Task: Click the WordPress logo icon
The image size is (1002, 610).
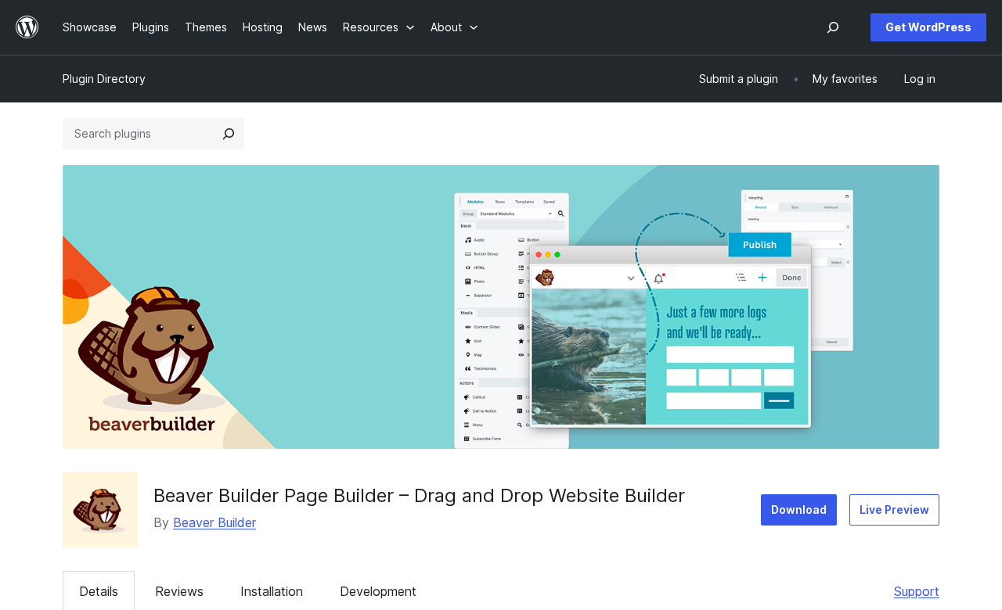Action: click(x=27, y=27)
